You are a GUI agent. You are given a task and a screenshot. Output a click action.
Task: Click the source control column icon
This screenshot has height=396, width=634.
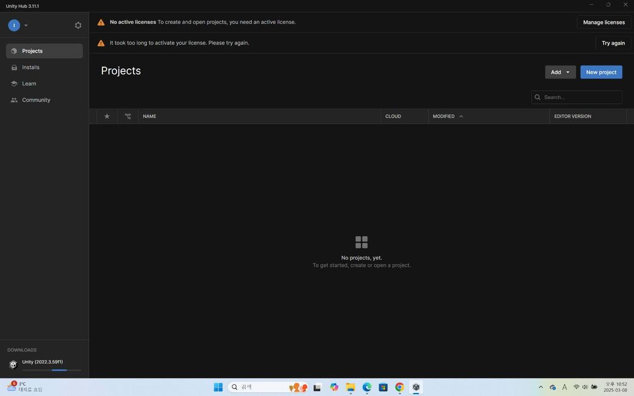click(x=127, y=116)
